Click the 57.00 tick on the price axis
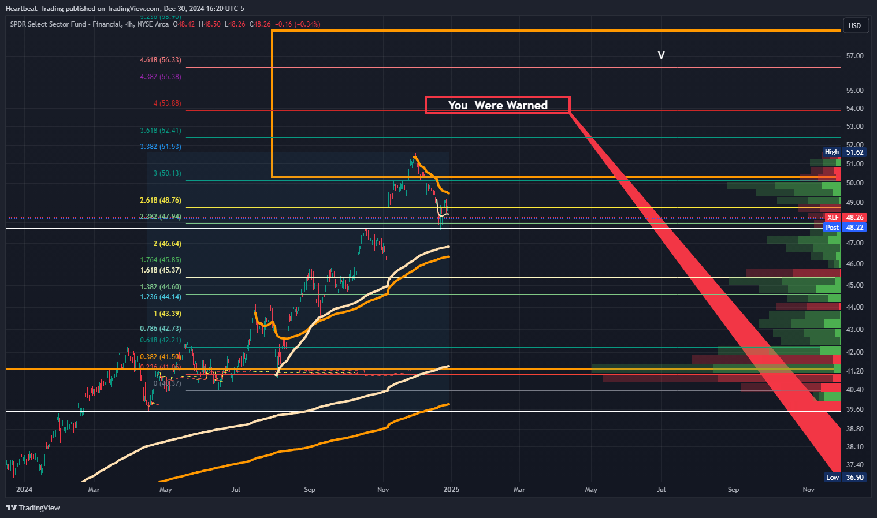Viewport: 877px width, 518px height. tap(855, 56)
